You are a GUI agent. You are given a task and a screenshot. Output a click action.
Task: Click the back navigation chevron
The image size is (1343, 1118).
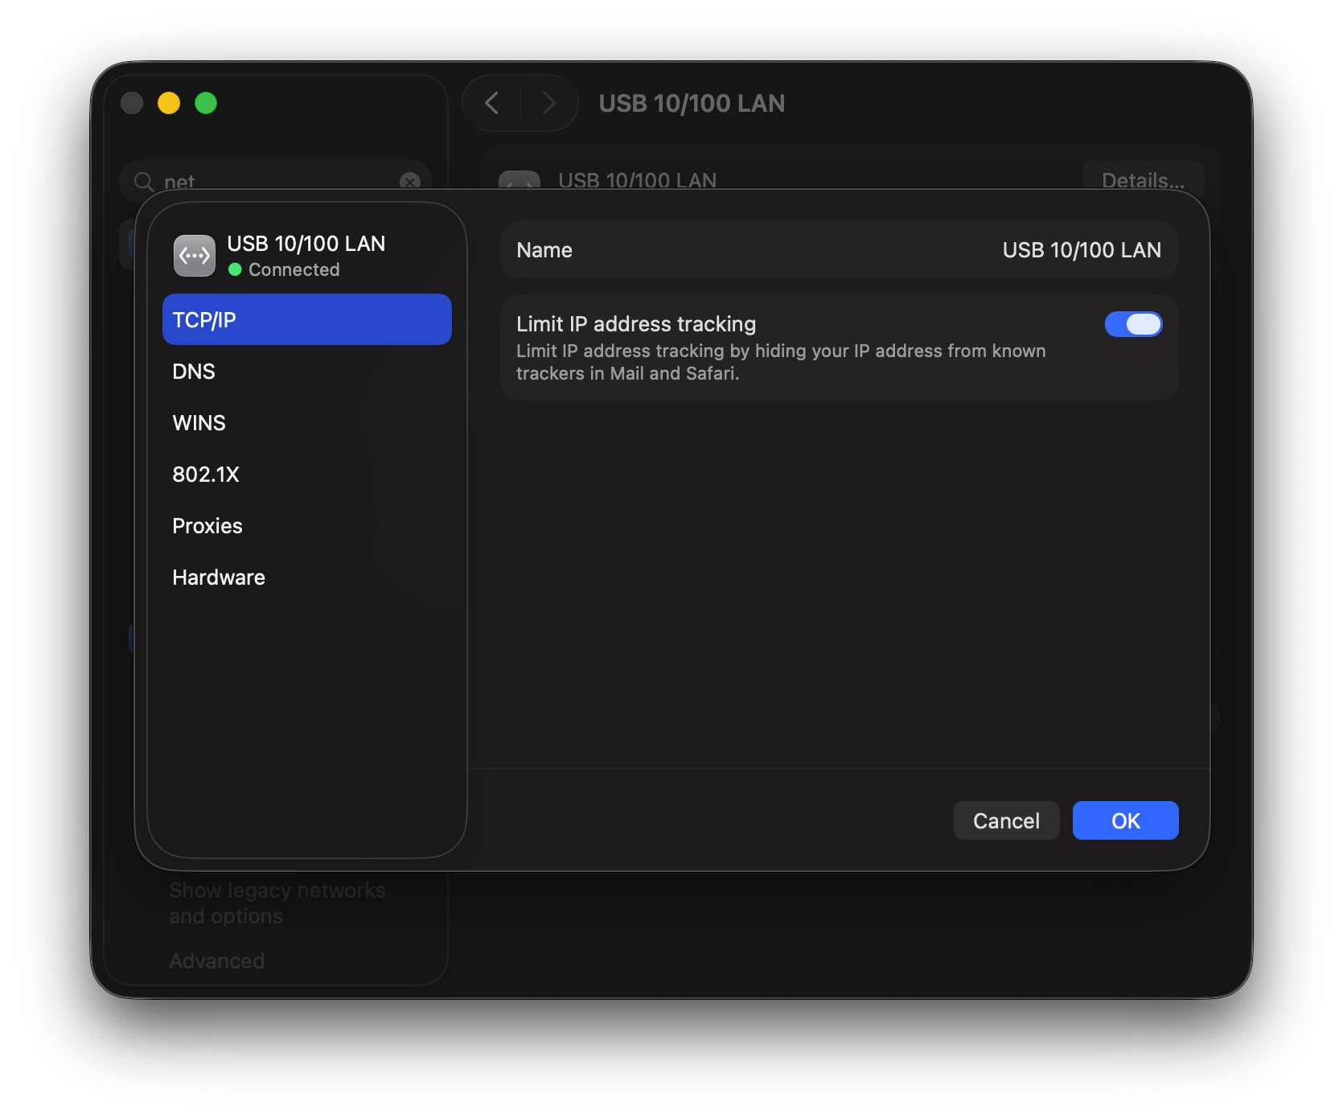coord(492,103)
